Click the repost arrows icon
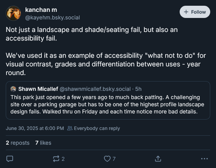The height and width of the screenshot is (168, 216). coord(56,158)
